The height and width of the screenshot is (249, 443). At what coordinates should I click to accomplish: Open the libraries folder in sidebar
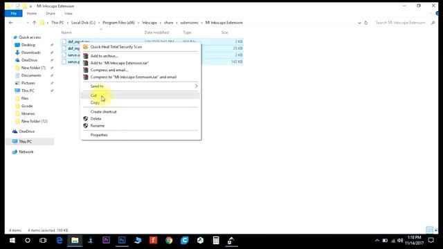(28, 113)
